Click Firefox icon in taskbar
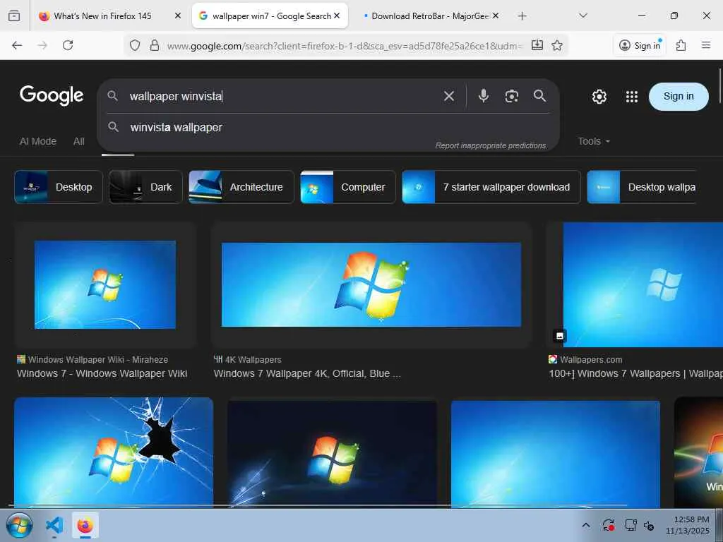 coord(85,525)
